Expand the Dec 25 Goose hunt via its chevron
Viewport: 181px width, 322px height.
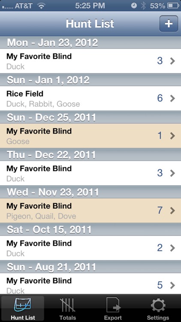(x=172, y=136)
